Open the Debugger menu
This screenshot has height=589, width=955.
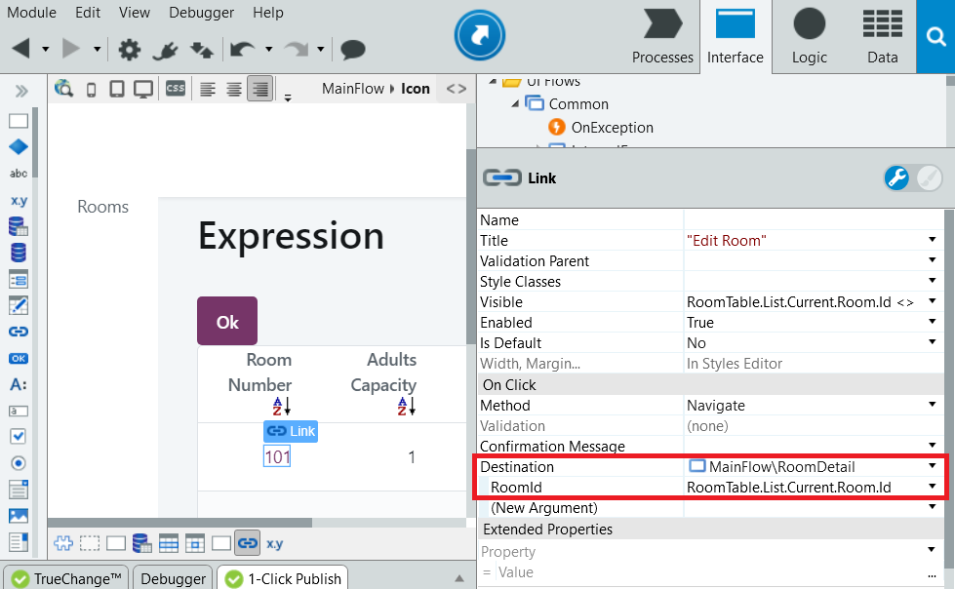[201, 13]
